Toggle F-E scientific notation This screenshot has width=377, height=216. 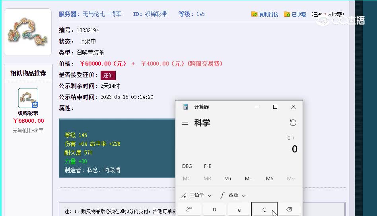pyautogui.click(x=208, y=166)
